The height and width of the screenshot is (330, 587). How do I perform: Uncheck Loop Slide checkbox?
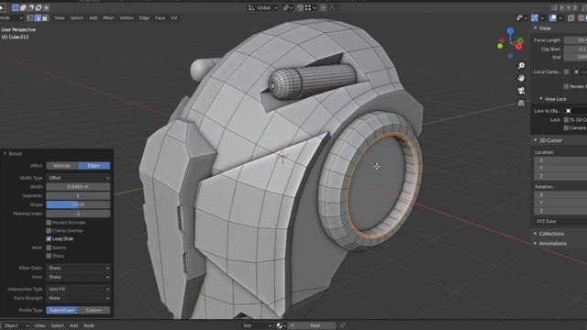coord(49,238)
